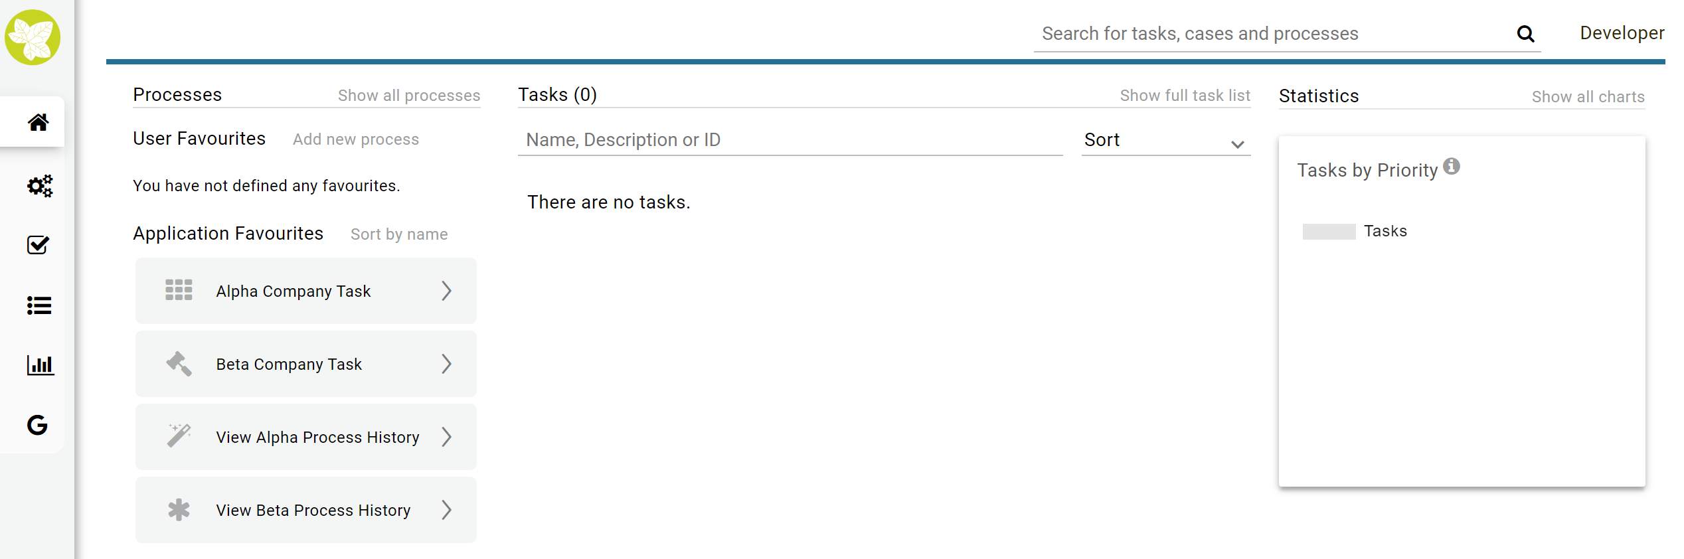Open View Beta Process History chevron
Viewport: 1684px width, 559px height.
[446, 510]
